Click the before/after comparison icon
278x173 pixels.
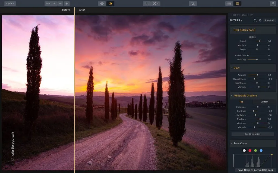(110, 4)
